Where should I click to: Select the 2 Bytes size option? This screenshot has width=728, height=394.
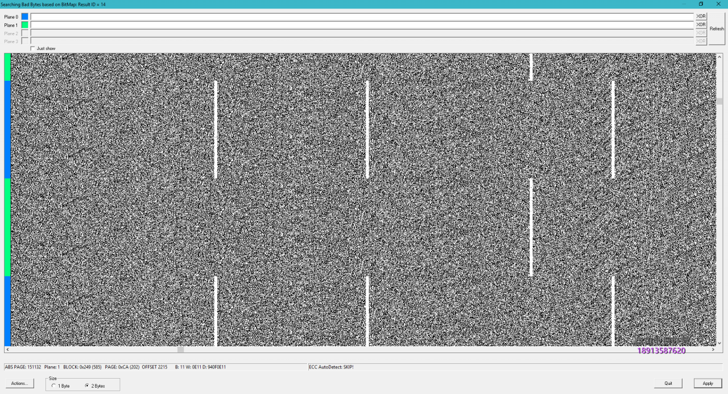click(86, 385)
